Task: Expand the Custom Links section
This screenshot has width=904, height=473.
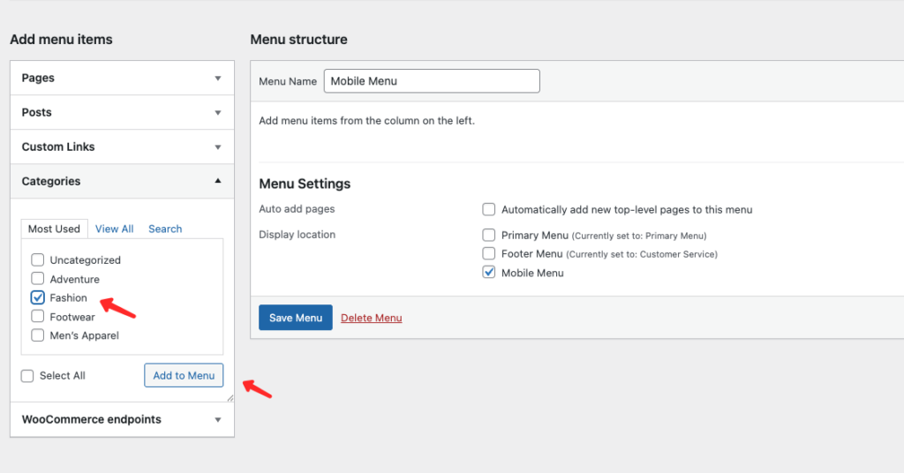Action: tap(122, 146)
